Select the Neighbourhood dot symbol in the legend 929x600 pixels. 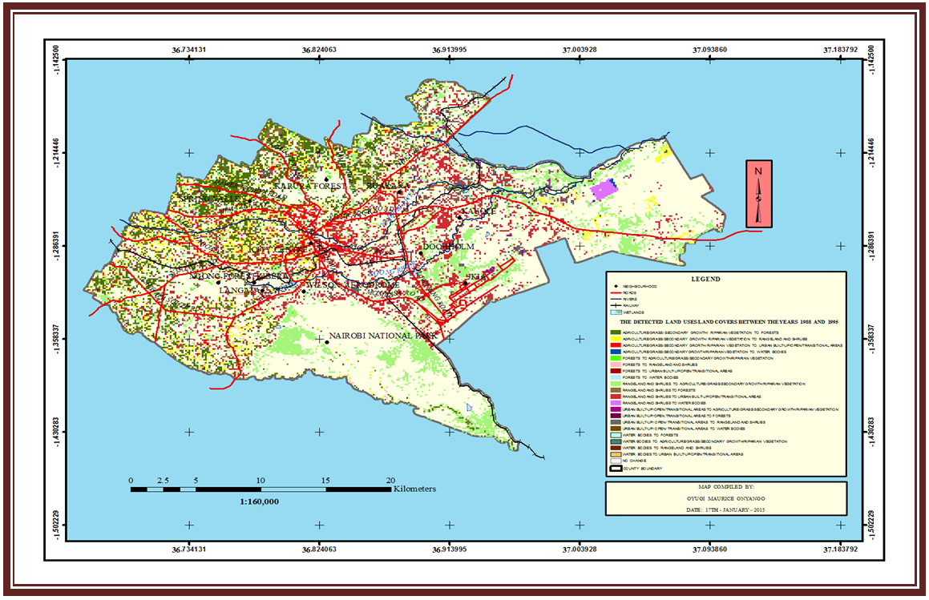tap(616, 286)
